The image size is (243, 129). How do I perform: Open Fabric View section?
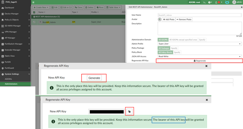[x=10, y=56]
